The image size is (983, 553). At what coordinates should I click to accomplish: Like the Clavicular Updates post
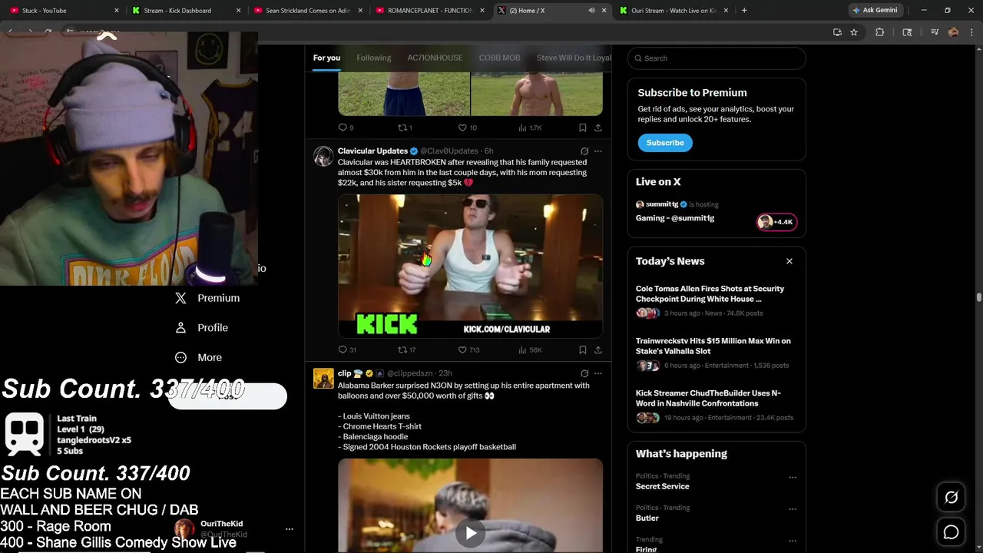pyautogui.click(x=468, y=349)
